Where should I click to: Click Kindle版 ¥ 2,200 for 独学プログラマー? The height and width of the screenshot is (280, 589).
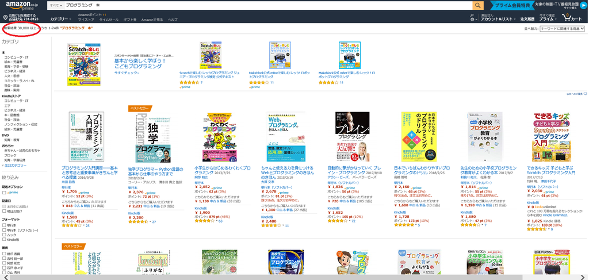click(136, 217)
